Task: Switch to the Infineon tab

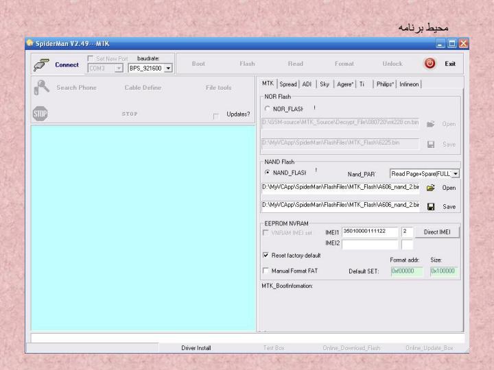Action: pos(409,84)
